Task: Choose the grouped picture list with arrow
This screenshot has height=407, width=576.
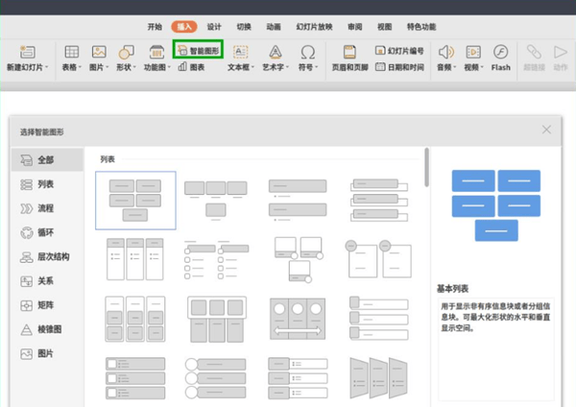Action: click(x=298, y=320)
